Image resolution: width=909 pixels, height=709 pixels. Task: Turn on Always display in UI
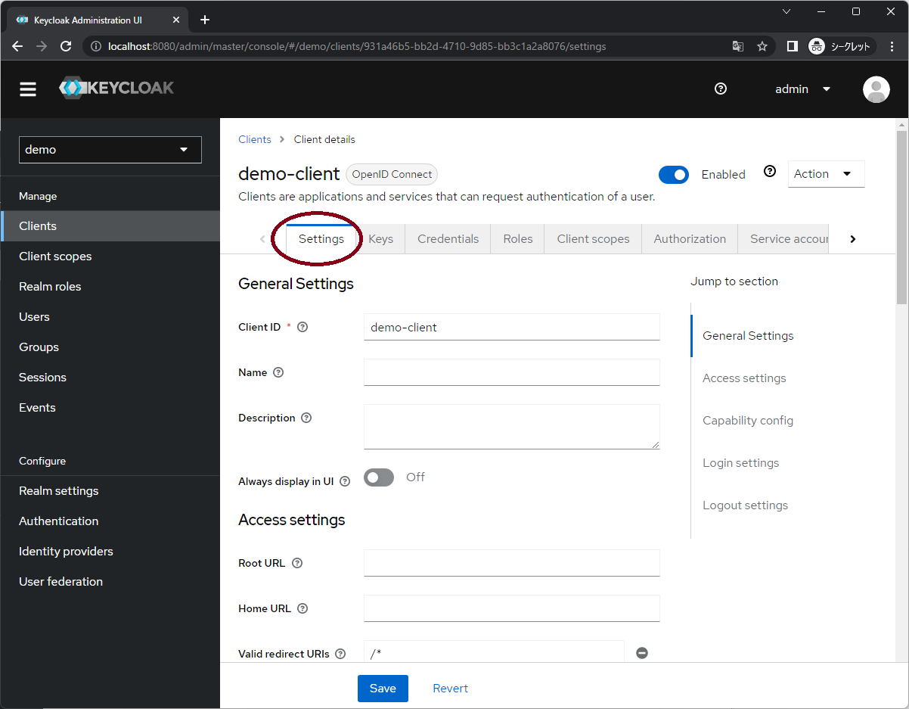[x=378, y=477]
